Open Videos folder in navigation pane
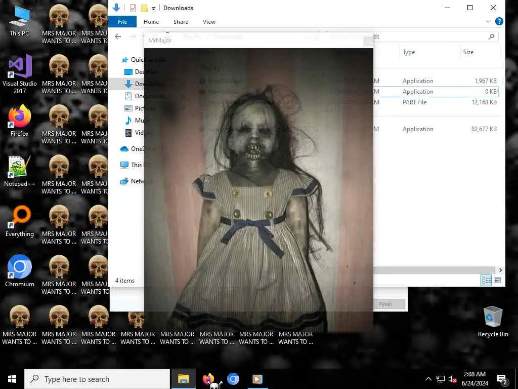Screen dimensions: 518x389 (139, 133)
